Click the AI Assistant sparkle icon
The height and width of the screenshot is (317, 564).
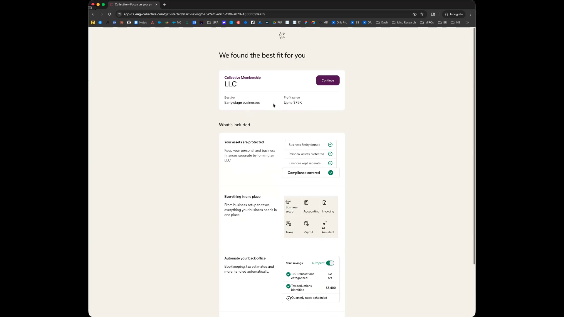tap(324, 223)
